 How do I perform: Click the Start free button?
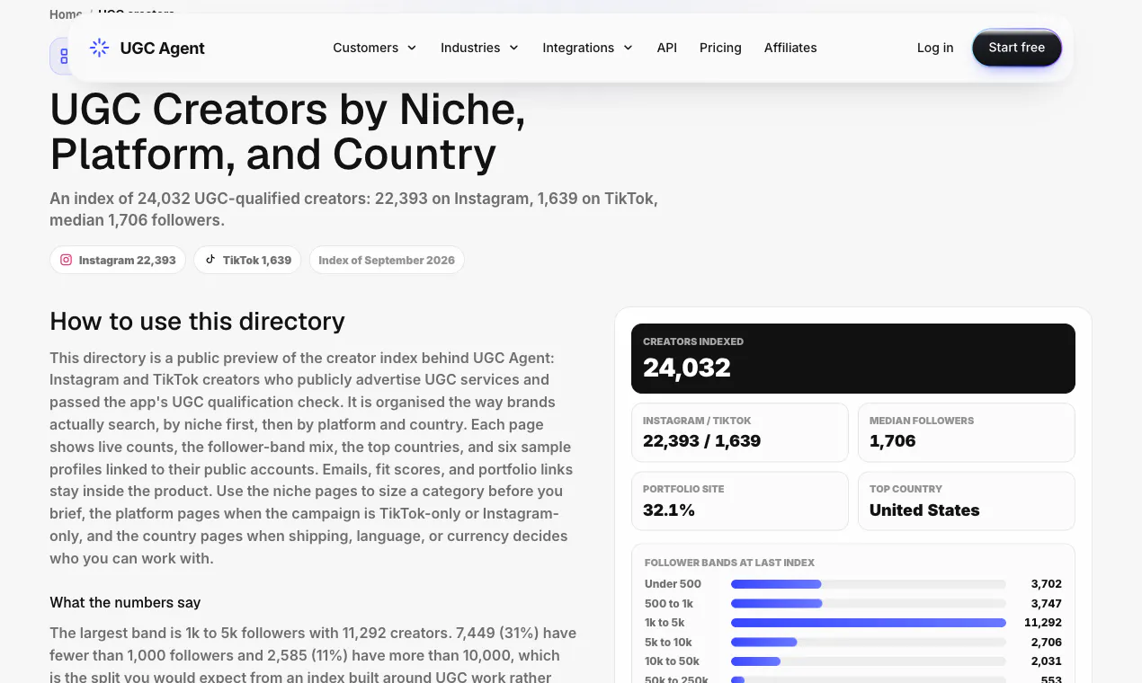click(1017, 48)
